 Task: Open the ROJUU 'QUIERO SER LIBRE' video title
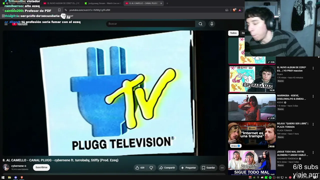(292, 125)
